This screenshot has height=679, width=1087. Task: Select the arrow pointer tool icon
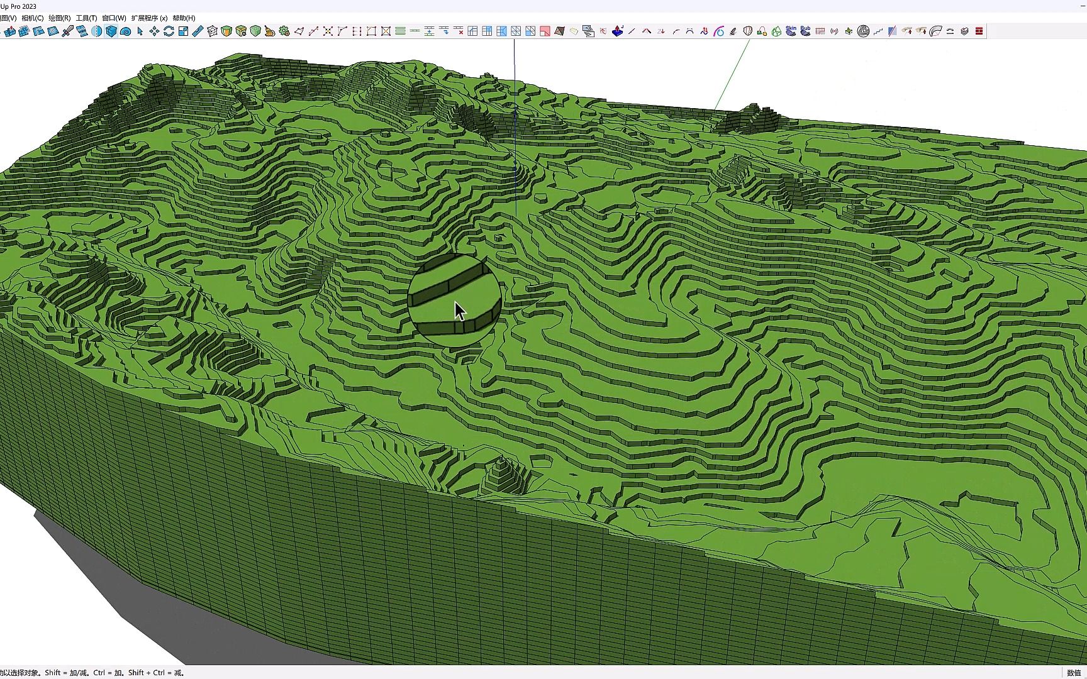[140, 31]
